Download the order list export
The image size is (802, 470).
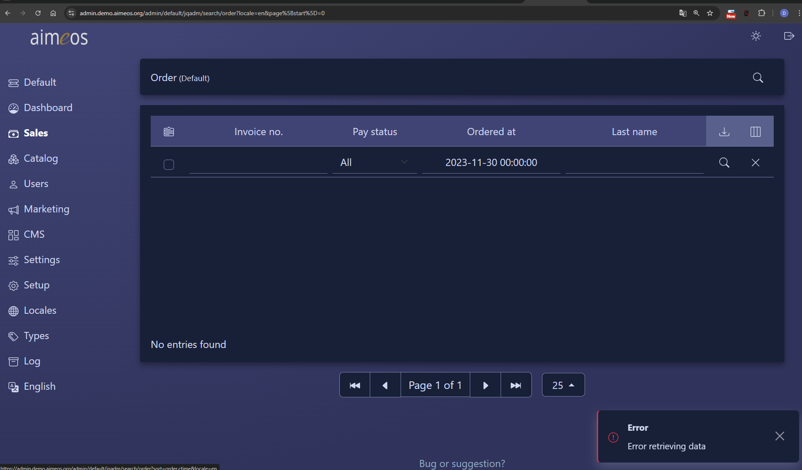724,132
